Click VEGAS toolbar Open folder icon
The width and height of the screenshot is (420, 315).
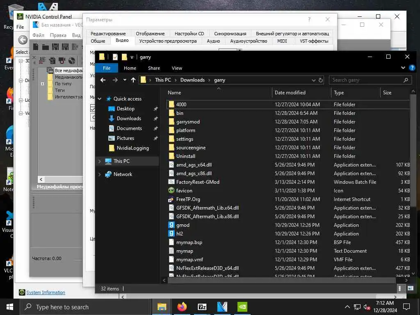coord(46,47)
